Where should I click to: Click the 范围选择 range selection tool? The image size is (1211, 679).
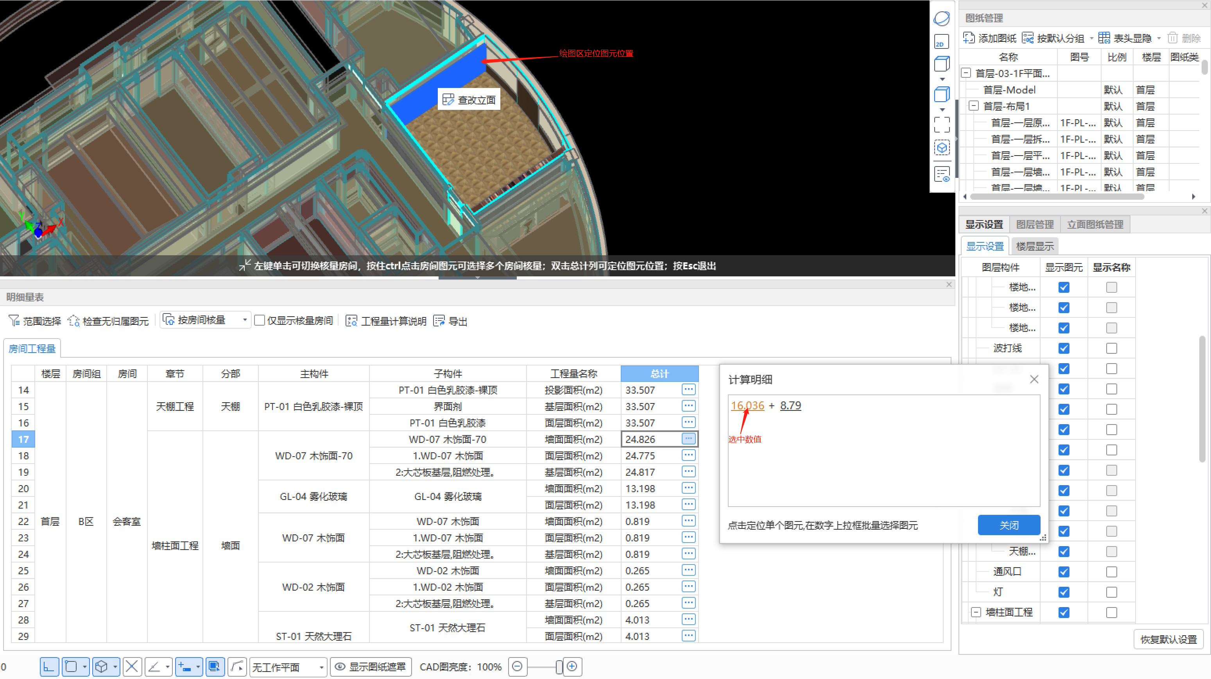(x=35, y=321)
